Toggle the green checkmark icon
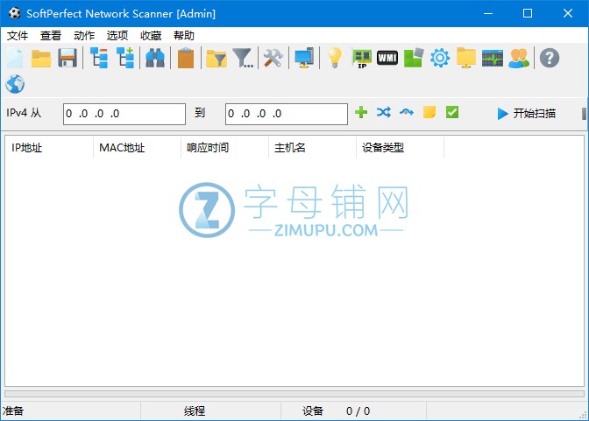This screenshot has width=589, height=421. [x=452, y=112]
